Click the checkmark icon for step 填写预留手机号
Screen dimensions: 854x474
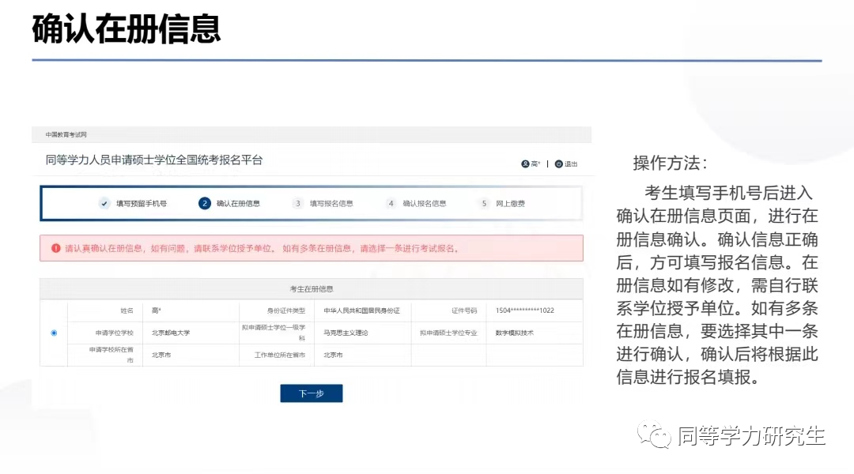(x=104, y=203)
